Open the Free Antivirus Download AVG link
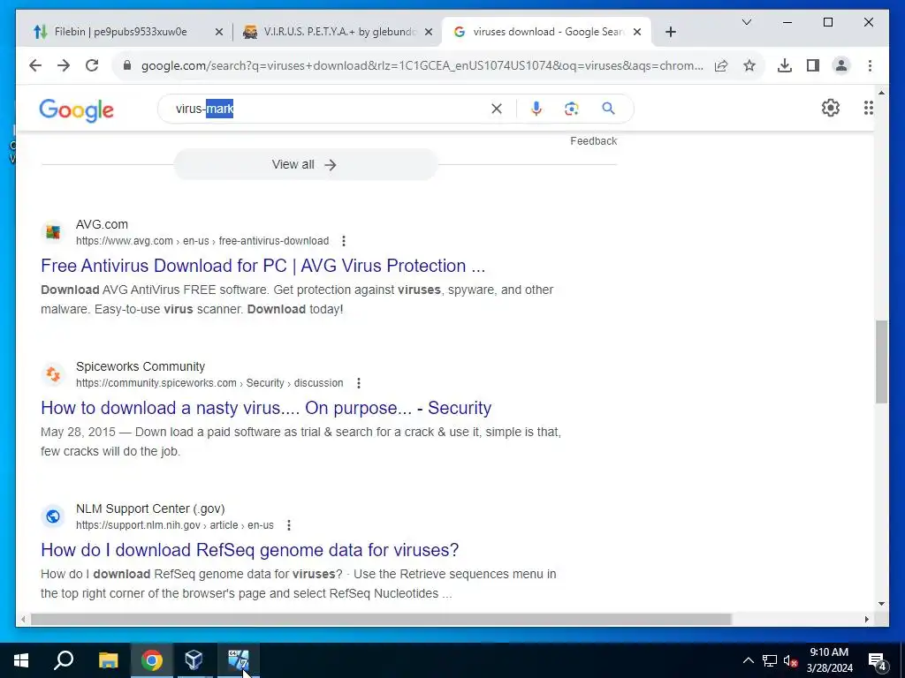The height and width of the screenshot is (678, 905). pos(263,266)
